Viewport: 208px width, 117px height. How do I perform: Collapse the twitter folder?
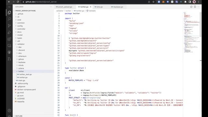[x=21, y=71]
